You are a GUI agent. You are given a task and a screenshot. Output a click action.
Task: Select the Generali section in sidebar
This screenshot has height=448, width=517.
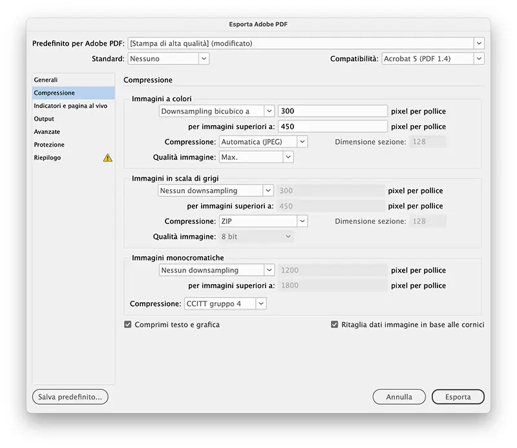pos(46,80)
